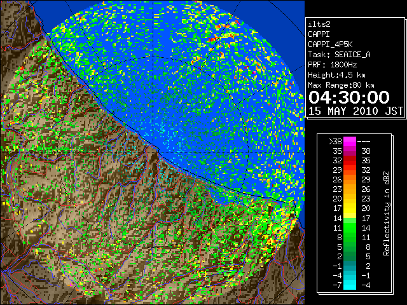Screen dimensions: 407x305
Task: Click the large time "04:30:00"
Action: [x=349, y=97]
